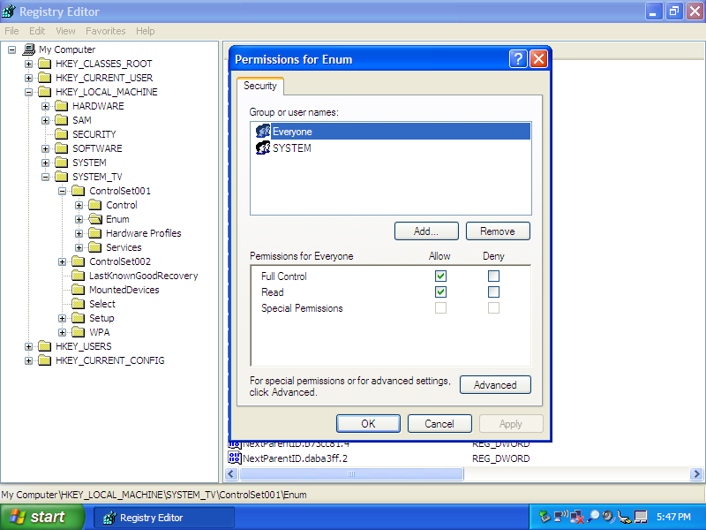Click Deny checkbox for Special Permissions
The height and width of the screenshot is (530, 706).
point(493,307)
